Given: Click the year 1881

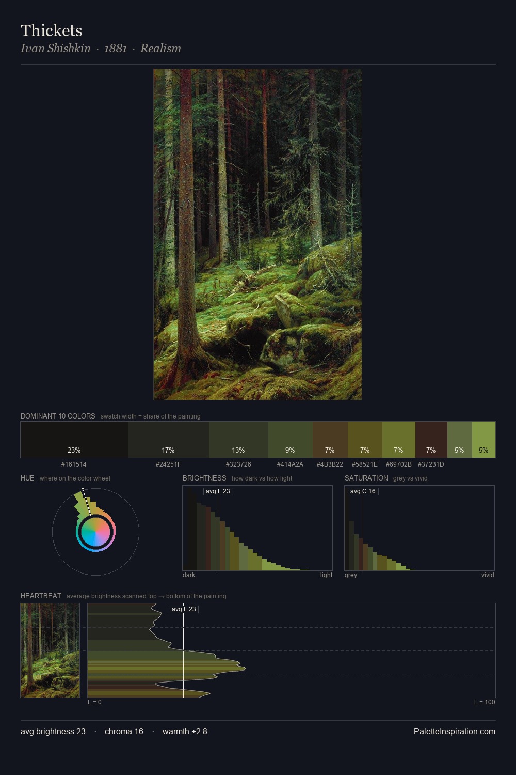Looking at the screenshot, I should [x=116, y=49].
